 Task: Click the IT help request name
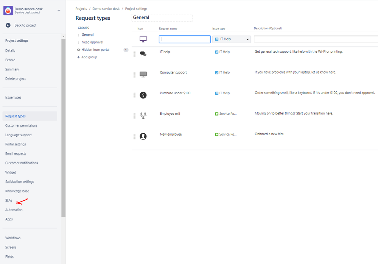click(x=165, y=52)
